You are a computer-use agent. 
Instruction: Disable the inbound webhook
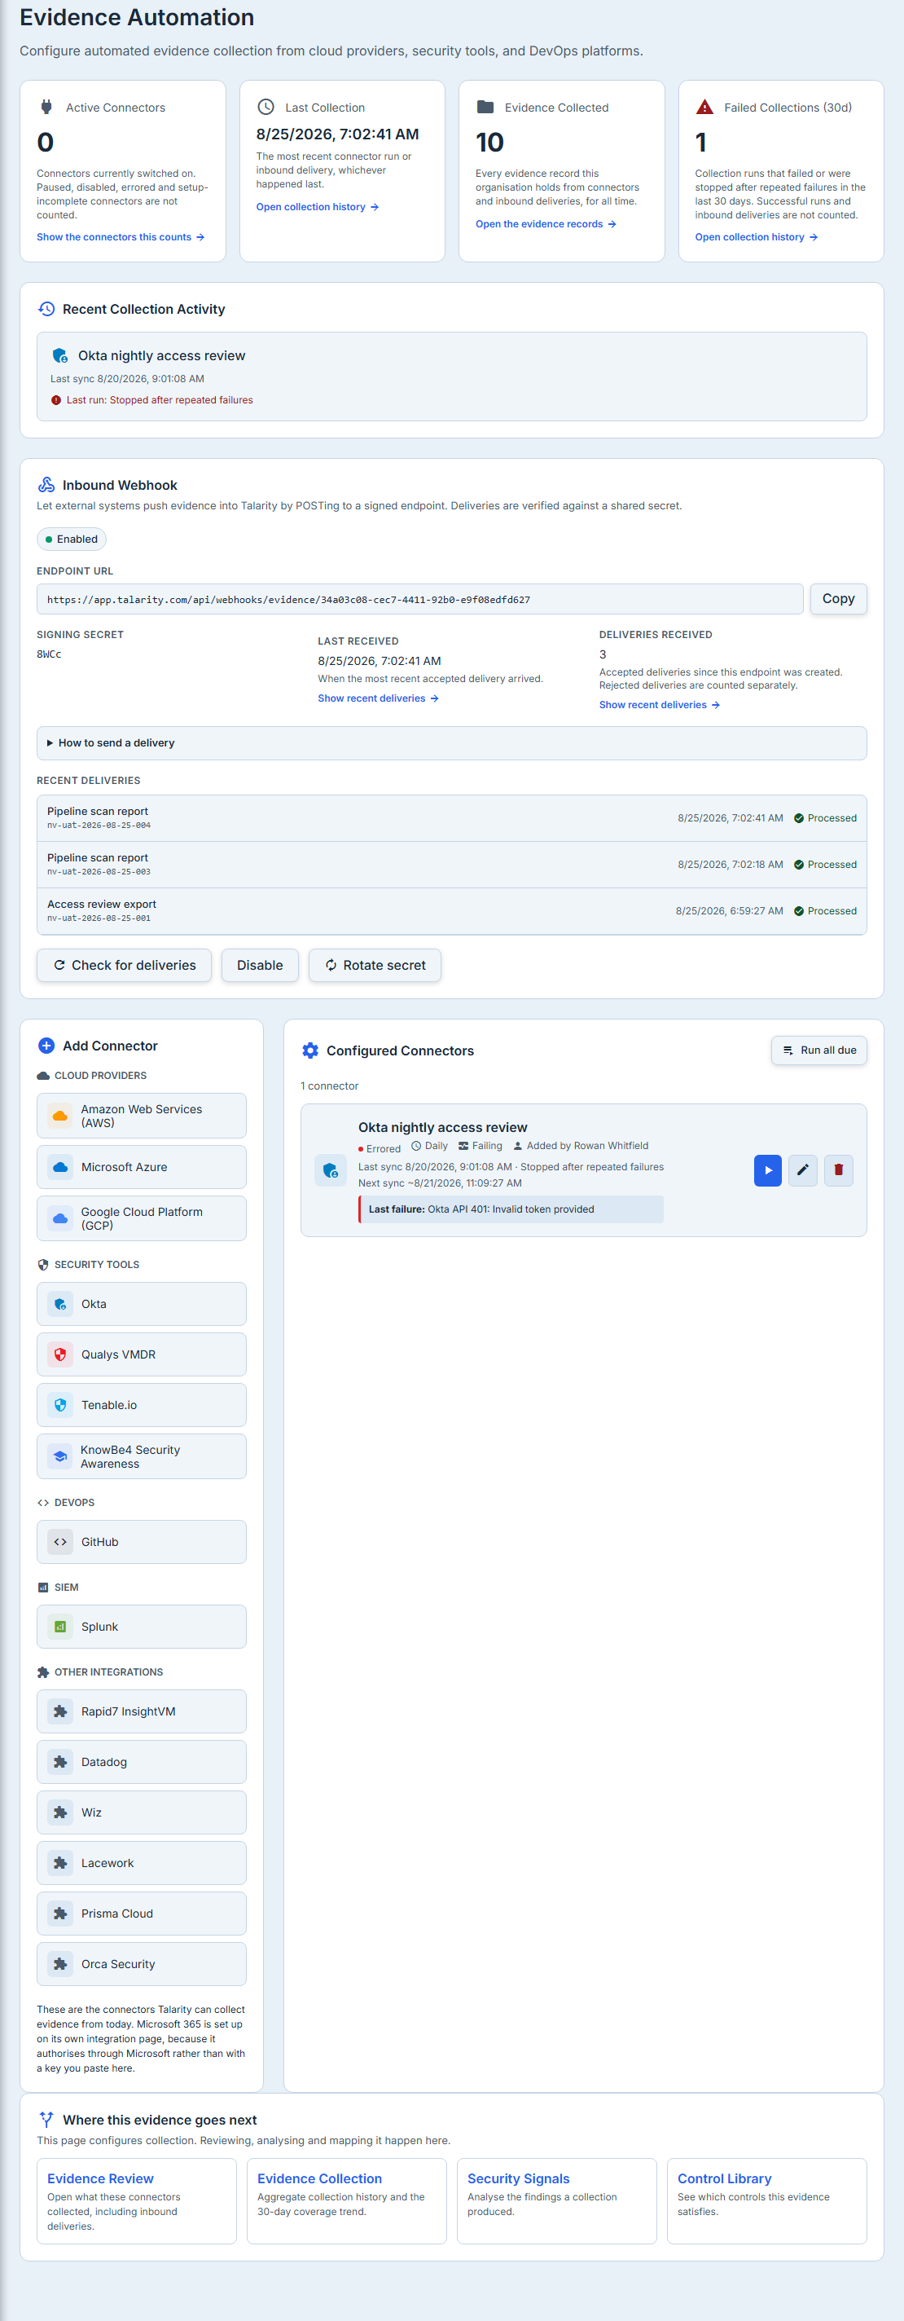coord(259,965)
